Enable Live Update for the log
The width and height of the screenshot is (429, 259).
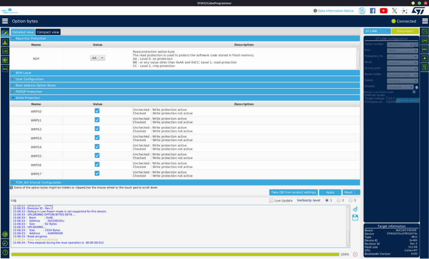coord(271,200)
